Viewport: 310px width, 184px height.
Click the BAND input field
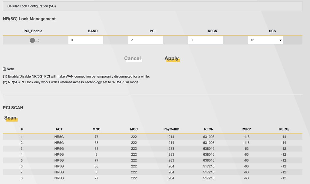click(86, 40)
